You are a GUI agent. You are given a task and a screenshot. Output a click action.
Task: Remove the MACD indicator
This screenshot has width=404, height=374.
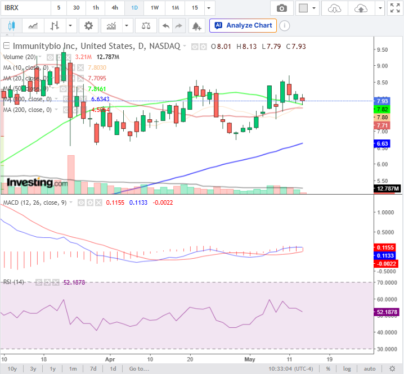(x=98, y=202)
